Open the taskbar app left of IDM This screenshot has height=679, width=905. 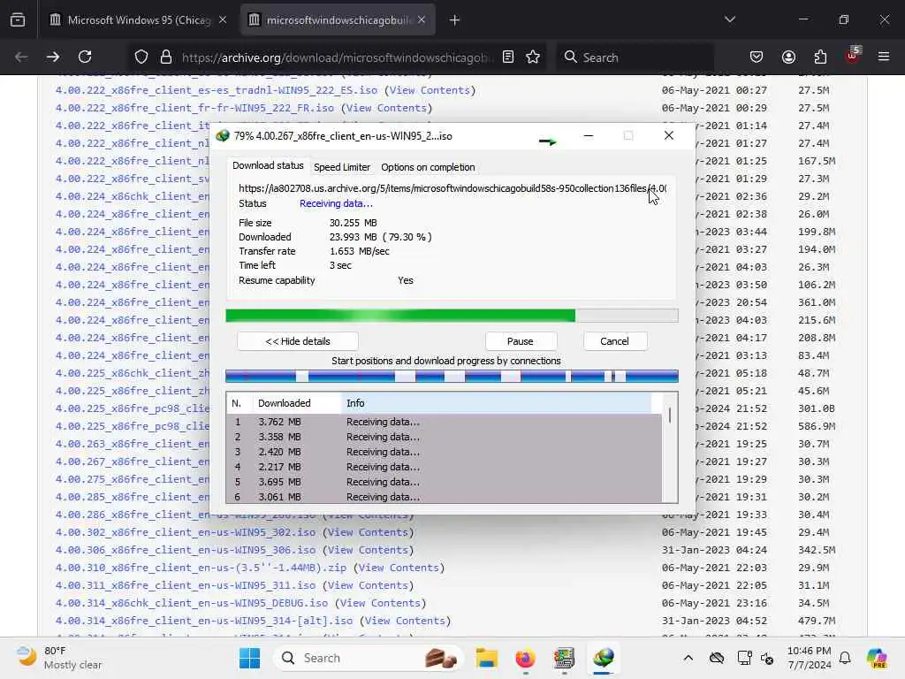point(564,658)
